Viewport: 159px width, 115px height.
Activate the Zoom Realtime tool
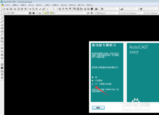pos(63,9)
